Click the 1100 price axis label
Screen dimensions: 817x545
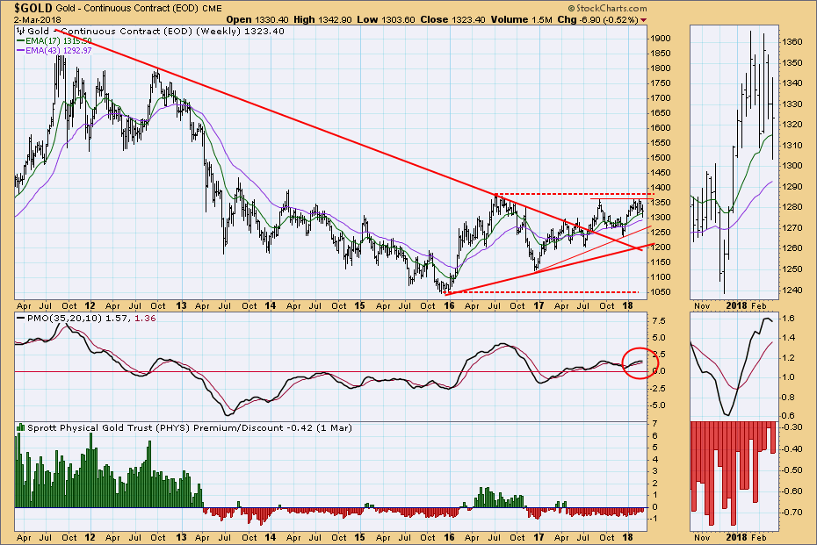pos(660,277)
